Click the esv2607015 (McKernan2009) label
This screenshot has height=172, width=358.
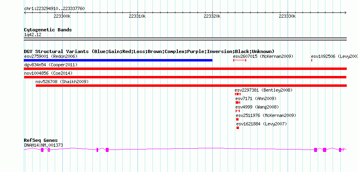pyautogui.click(x=263, y=56)
